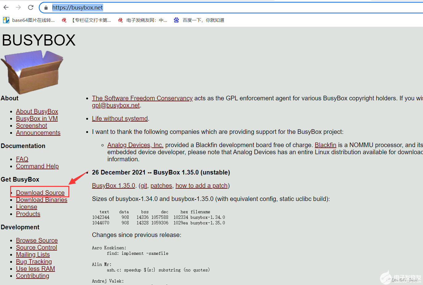Click the 26 December 2021 release heading

tap(161, 172)
